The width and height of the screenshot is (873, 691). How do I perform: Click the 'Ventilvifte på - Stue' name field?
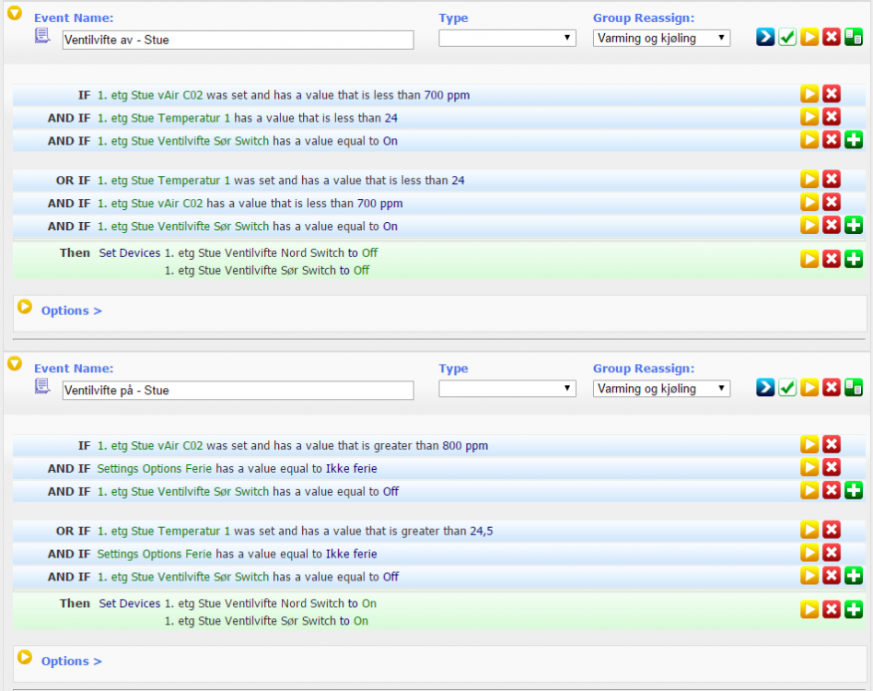tap(238, 391)
